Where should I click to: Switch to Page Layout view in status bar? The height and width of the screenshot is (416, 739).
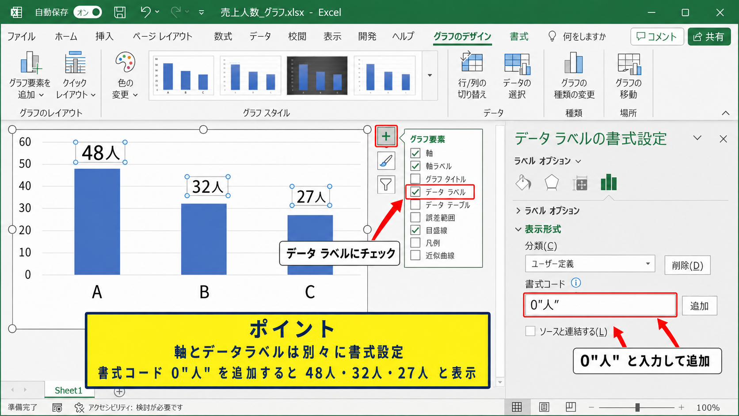(x=544, y=407)
